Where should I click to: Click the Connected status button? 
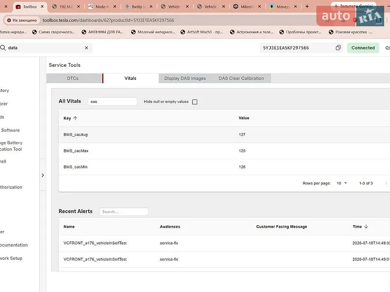(x=363, y=48)
